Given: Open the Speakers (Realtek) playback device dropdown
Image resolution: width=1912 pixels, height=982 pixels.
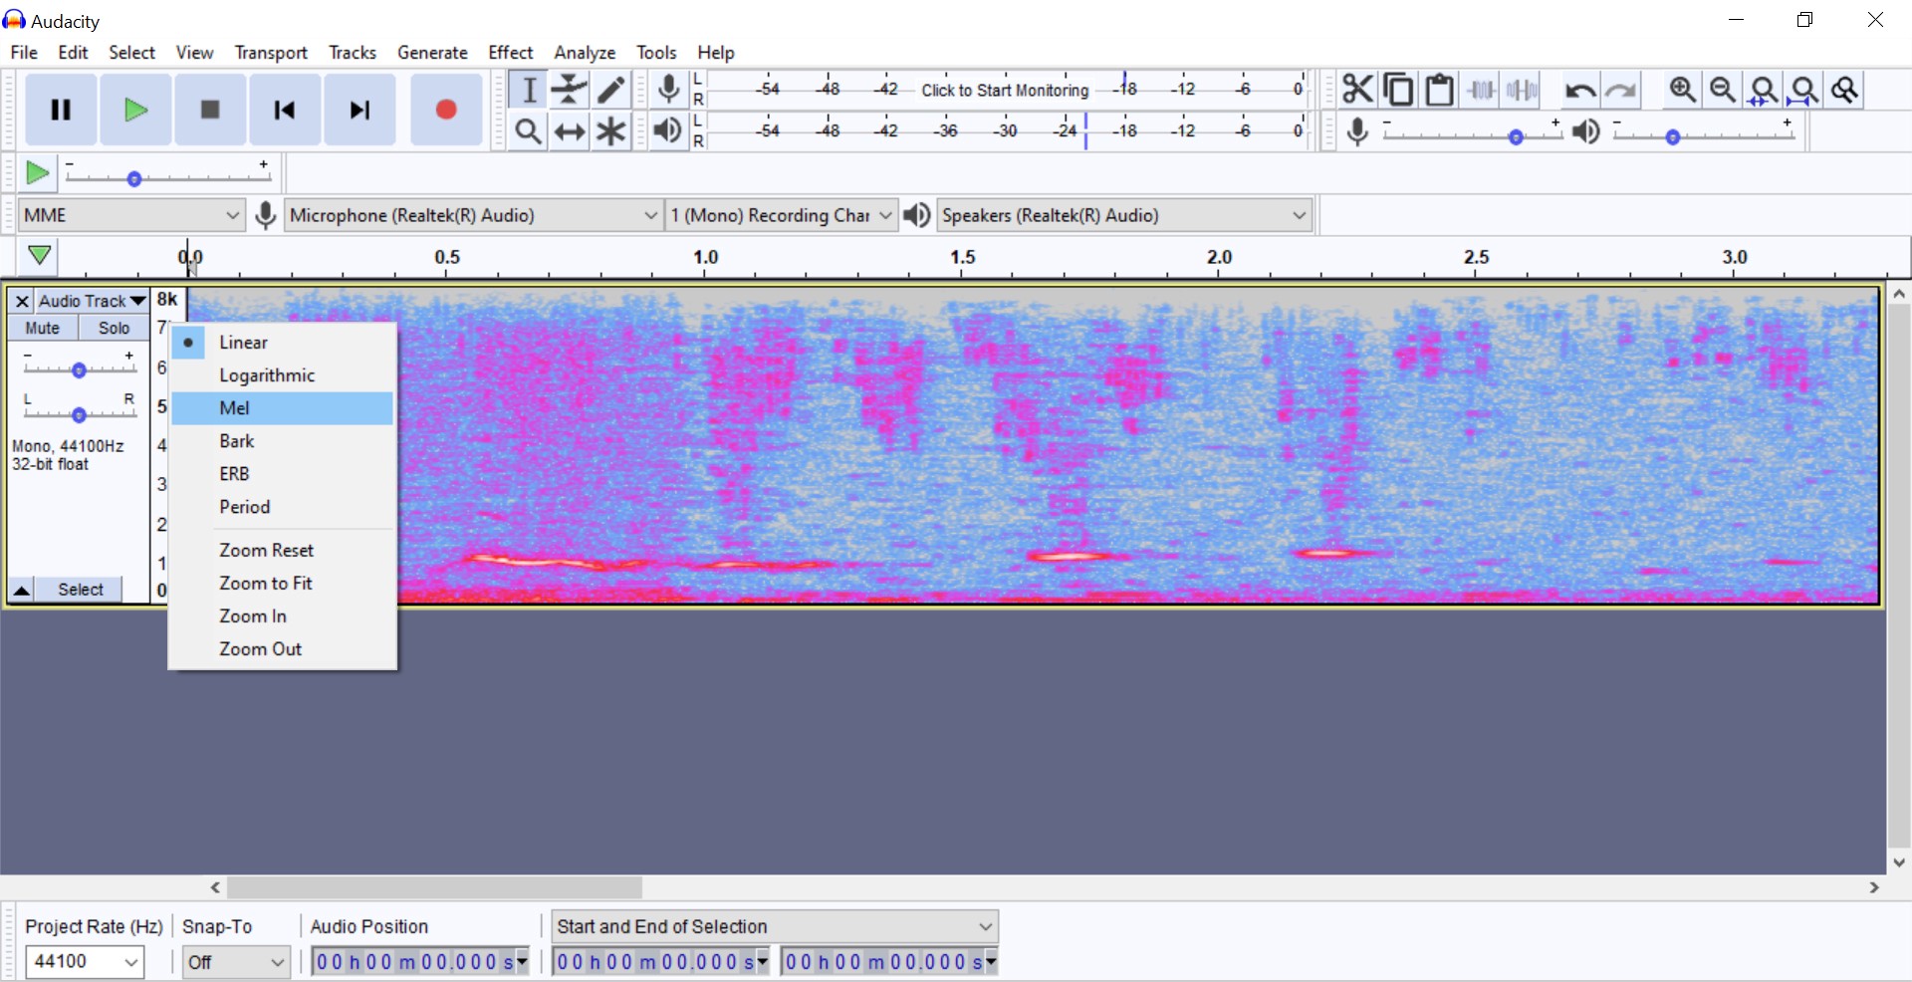Looking at the screenshot, I should pos(1124,215).
